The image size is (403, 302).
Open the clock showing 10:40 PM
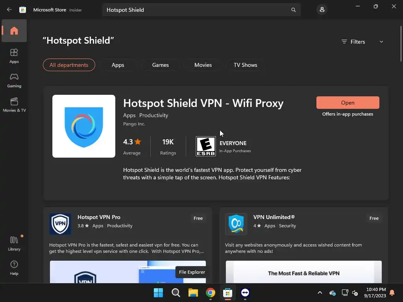pyautogui.click(x=375, y=293)
